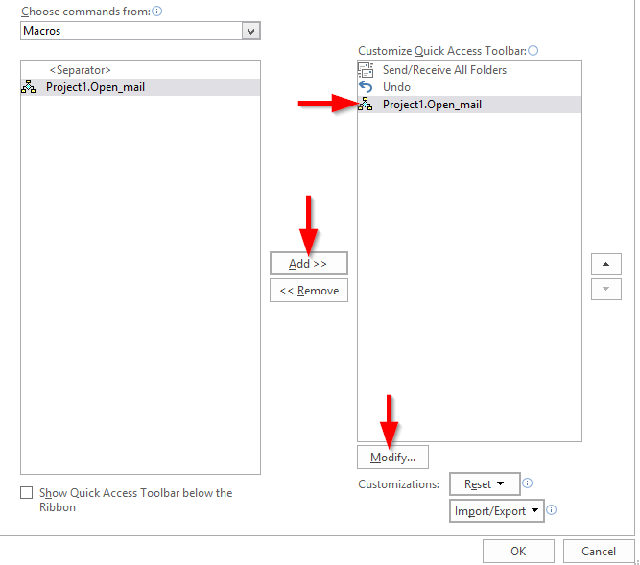Click the << Remove button

(x=309, y=291)
